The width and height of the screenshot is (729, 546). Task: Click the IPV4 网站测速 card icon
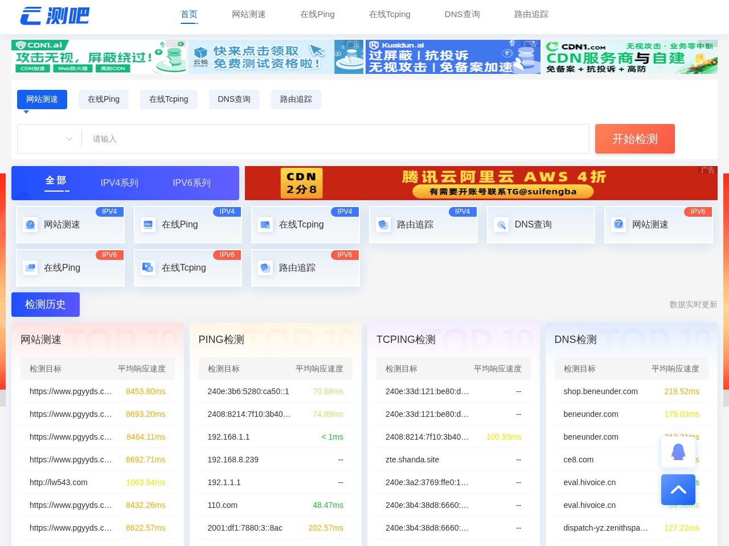[30, 225]
